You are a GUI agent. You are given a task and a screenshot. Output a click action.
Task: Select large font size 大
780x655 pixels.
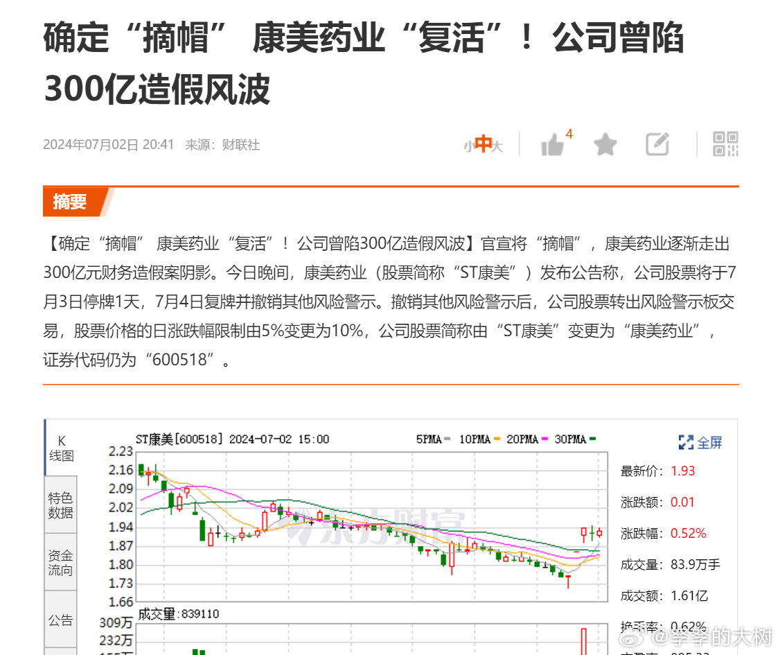[x=497, y=147]
